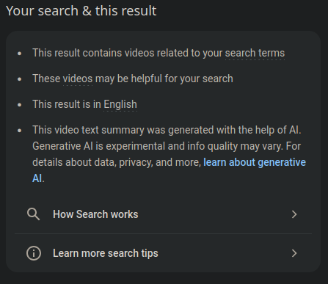328x284 pixels.
Task: Expand the How Search works chevron arrow
Action: click(x=294, y=214)
